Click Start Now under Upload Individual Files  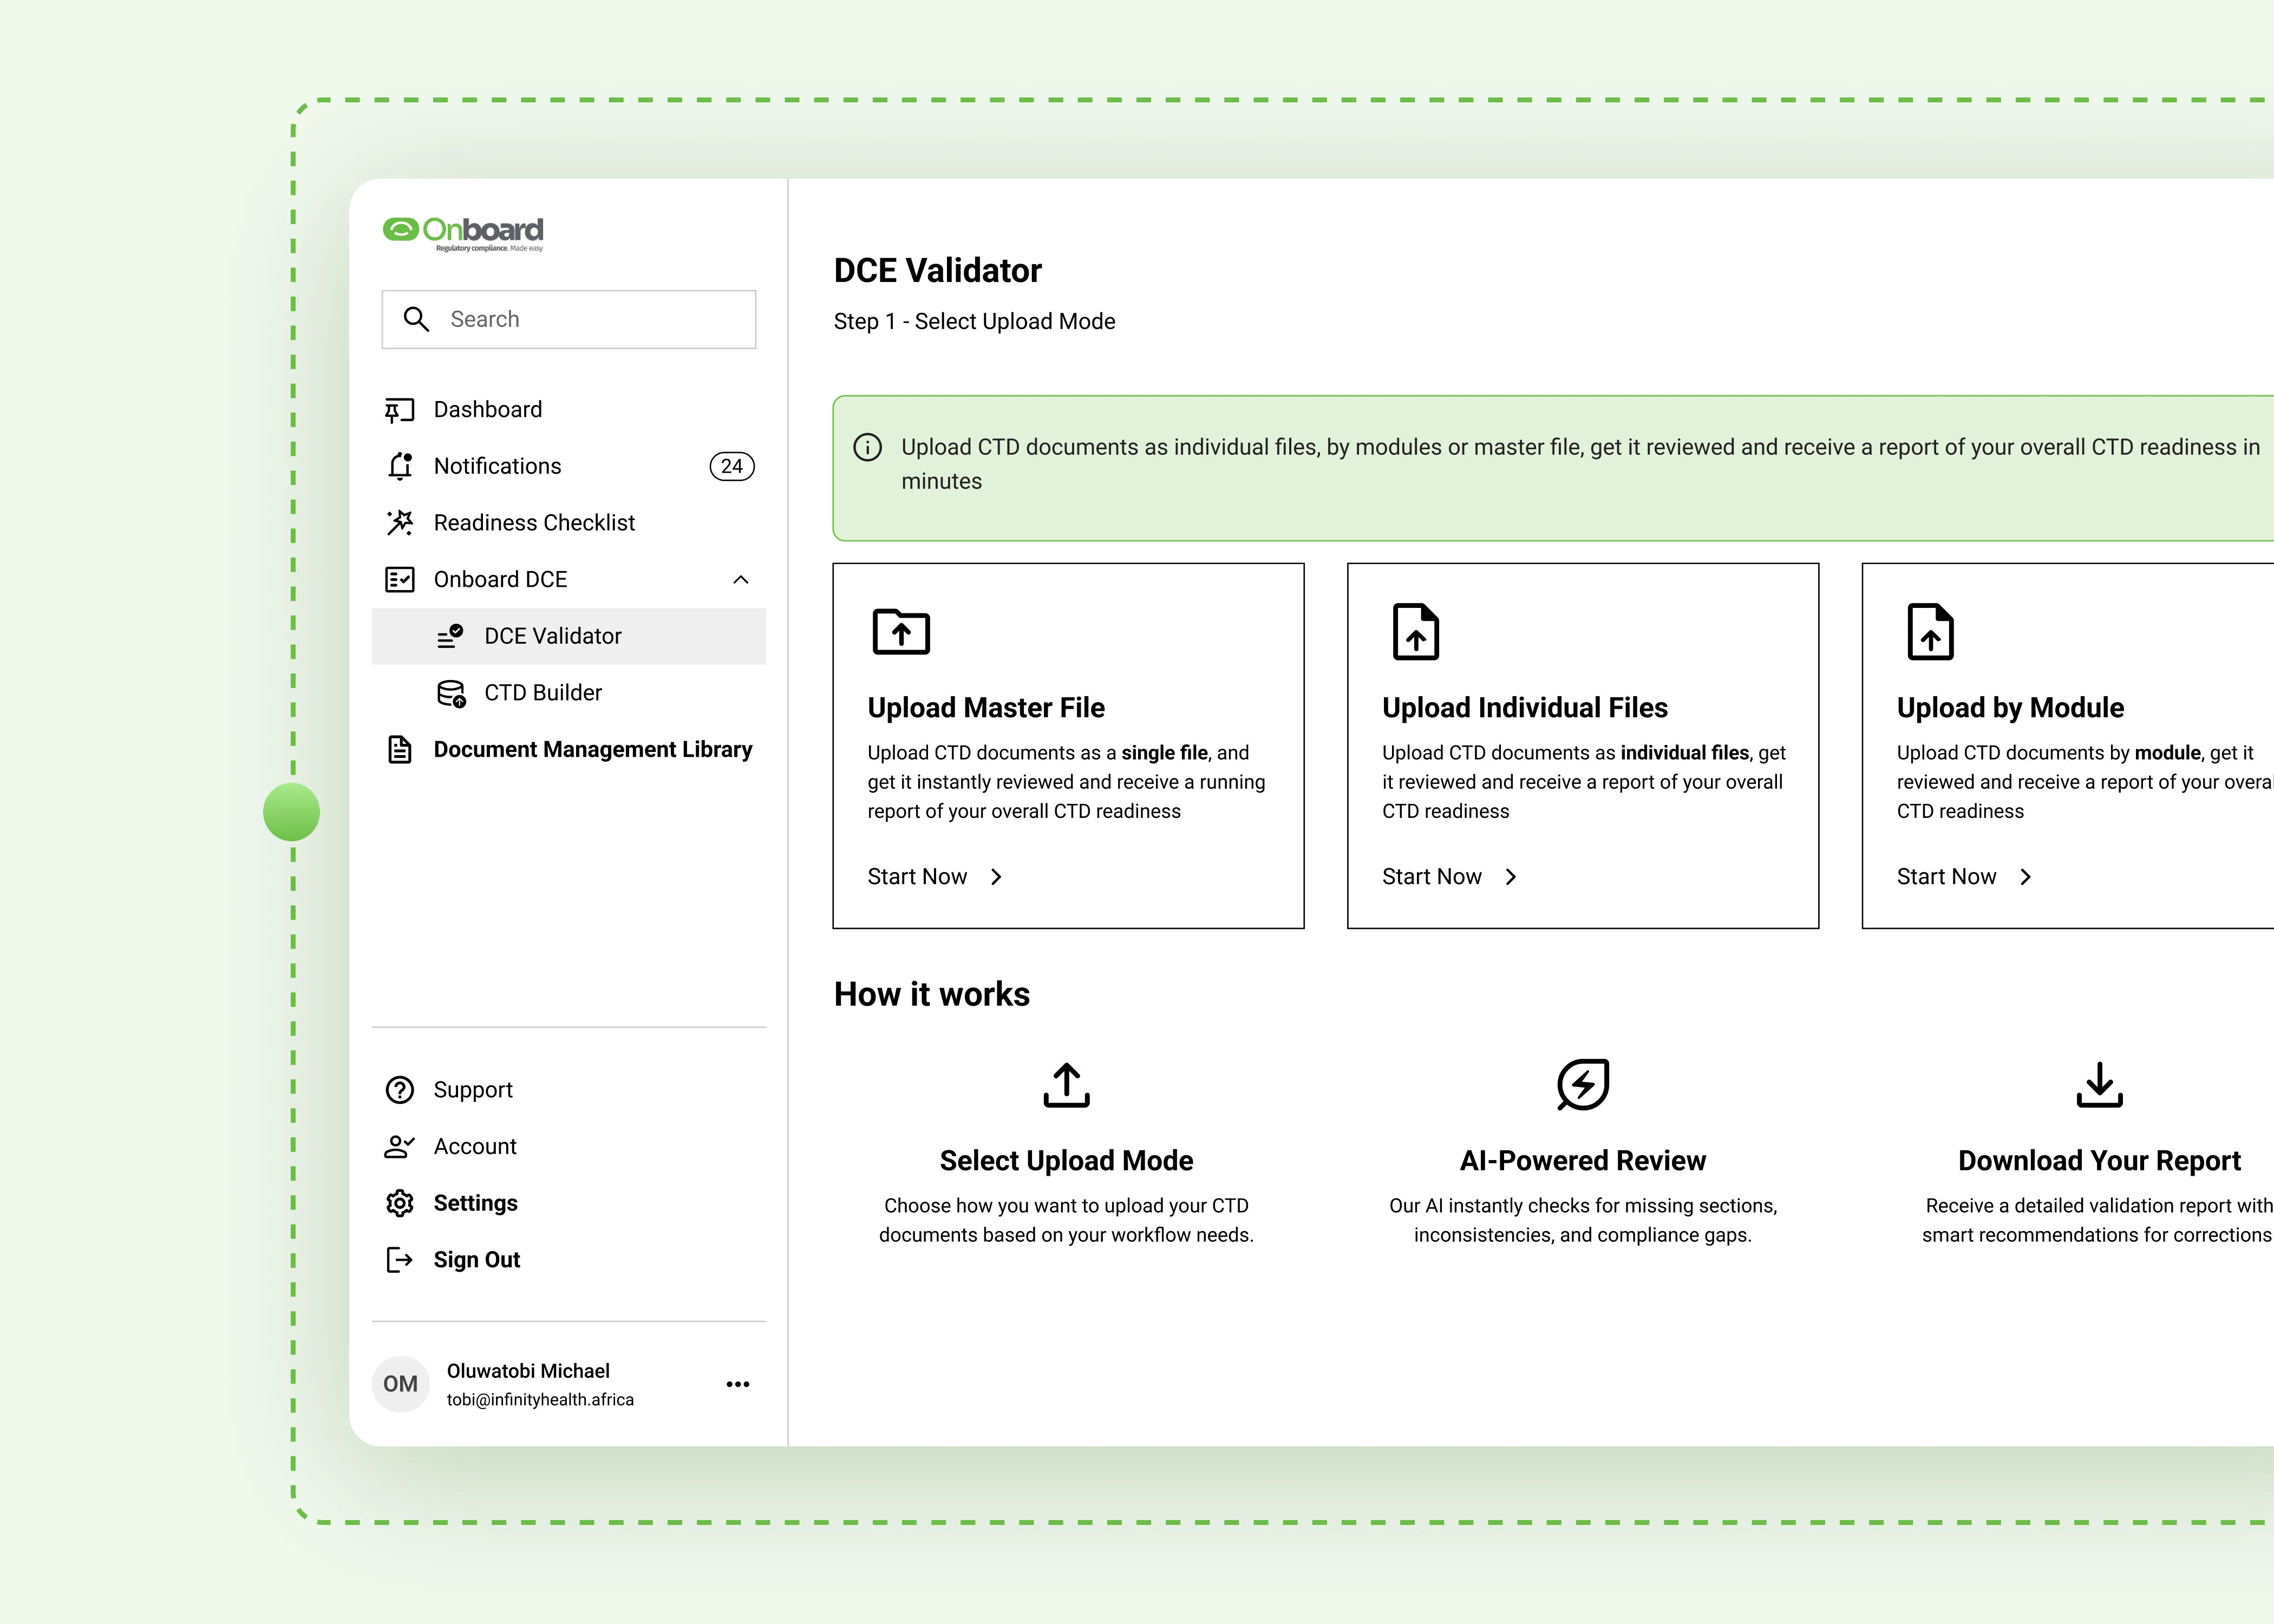(1432, 877)
